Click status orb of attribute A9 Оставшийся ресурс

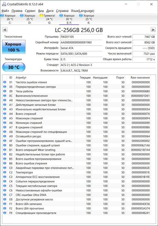(x=5, y=136)
